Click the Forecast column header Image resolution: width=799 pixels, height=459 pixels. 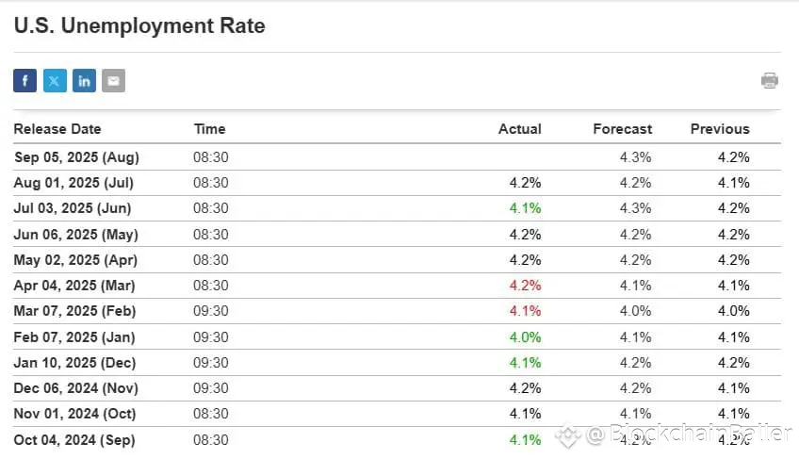(623, 129)
